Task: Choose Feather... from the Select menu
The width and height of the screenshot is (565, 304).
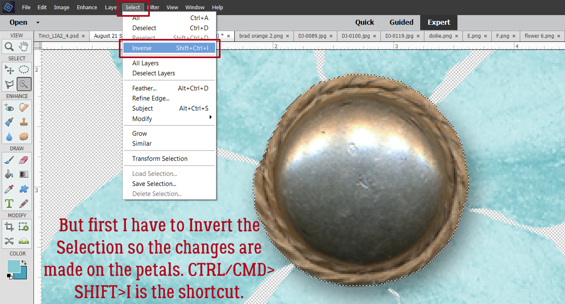Action: click(x=169, y=88)
